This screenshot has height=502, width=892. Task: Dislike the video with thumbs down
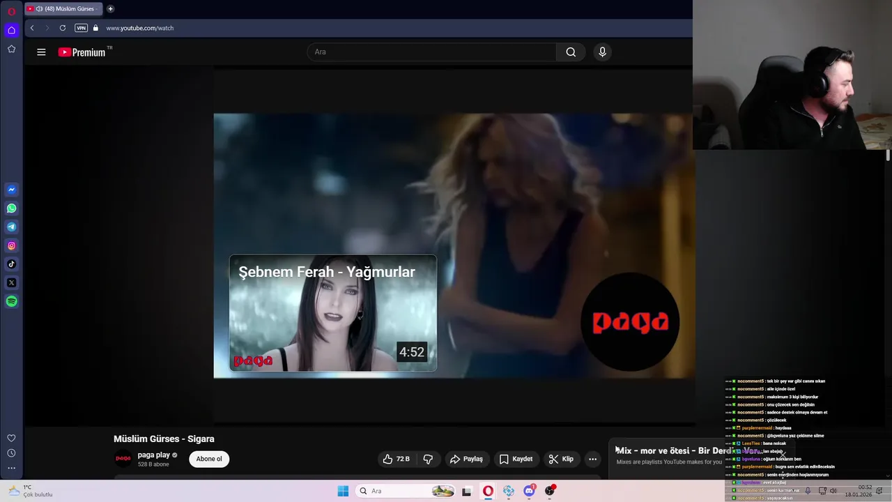[428, 459]
